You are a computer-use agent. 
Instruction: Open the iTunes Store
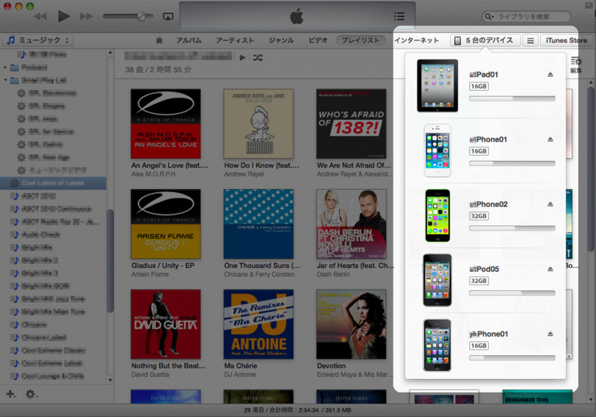[566, 40]
